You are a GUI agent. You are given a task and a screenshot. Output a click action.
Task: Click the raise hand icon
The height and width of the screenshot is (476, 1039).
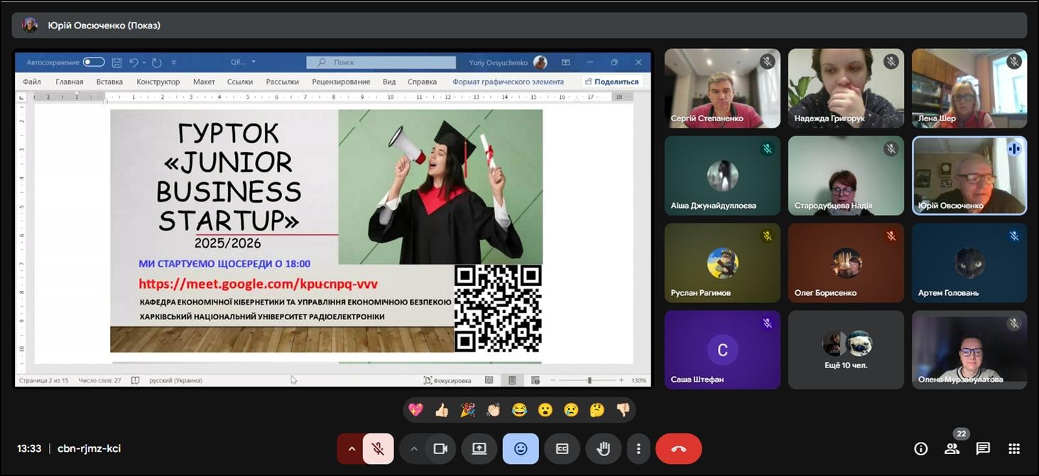(x=604, y=448)
